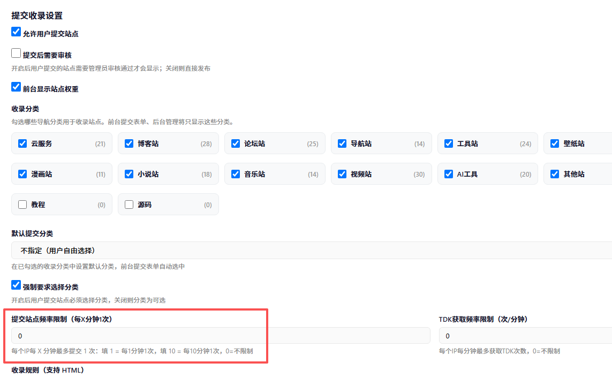This screenshot has width=612, height=378.
Task: Toggle 强制要求选择分类 checkbox
Action: coord(16,285)
